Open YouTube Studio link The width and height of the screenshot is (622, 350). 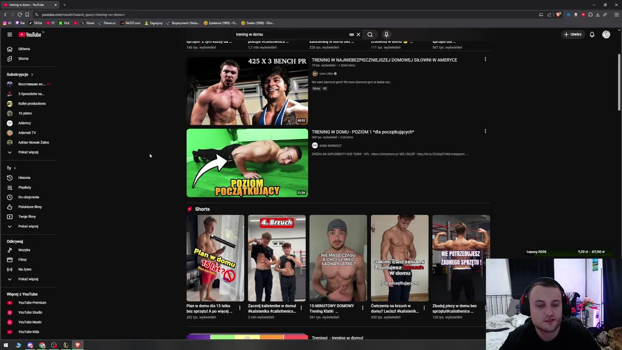pos(30,313)
